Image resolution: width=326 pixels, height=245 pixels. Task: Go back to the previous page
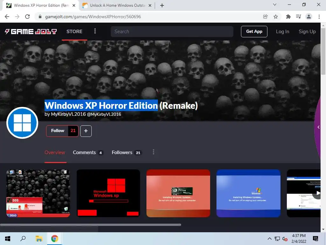[7, 17]
